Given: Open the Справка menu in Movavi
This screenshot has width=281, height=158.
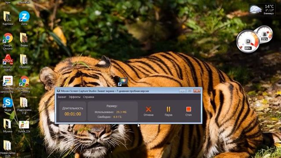Looking at the screenshot, I should click(x=89, y=97).
